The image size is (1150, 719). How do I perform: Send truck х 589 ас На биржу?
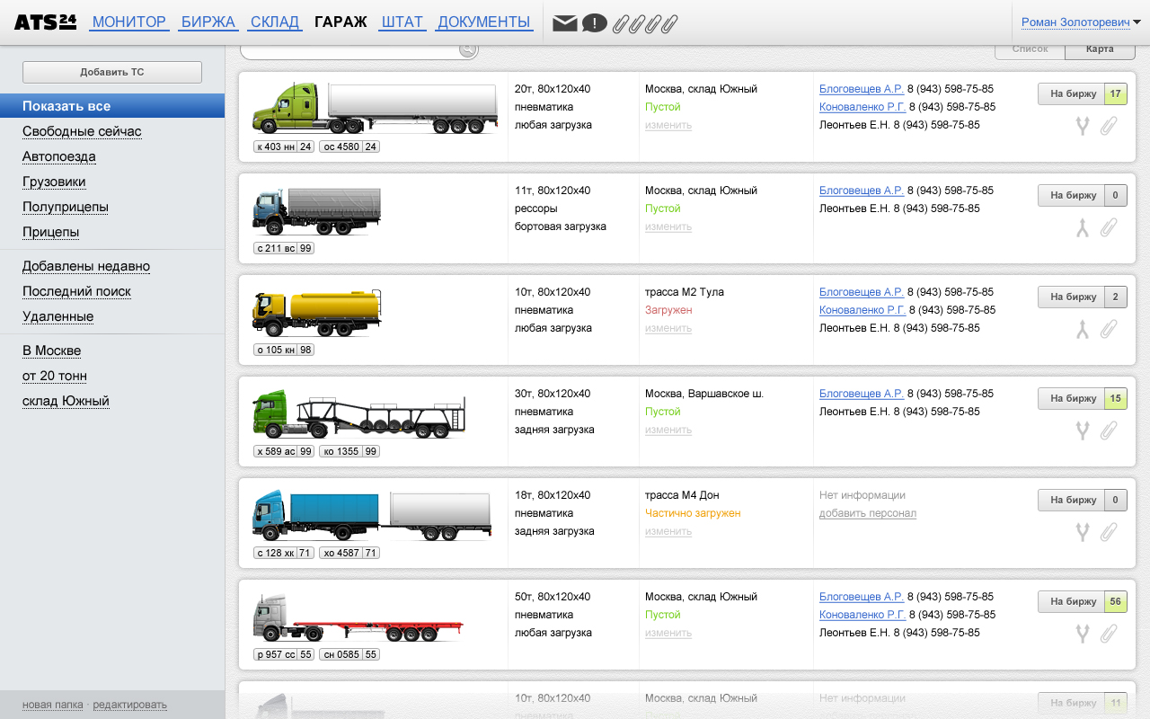point(1073,398)
